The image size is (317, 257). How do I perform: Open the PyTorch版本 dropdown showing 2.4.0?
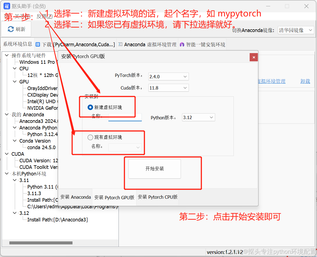pos(168,76)
